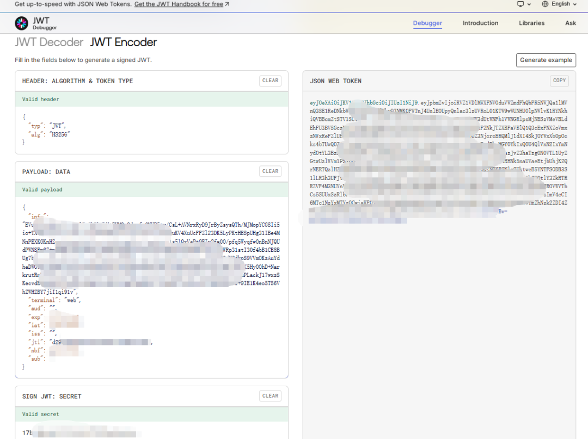Click the Valid secret status text
The height and width of the screenshot is (439, 588).
(40, 415)
